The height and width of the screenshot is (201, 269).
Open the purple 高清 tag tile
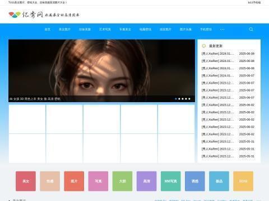[x=146, y=181]
